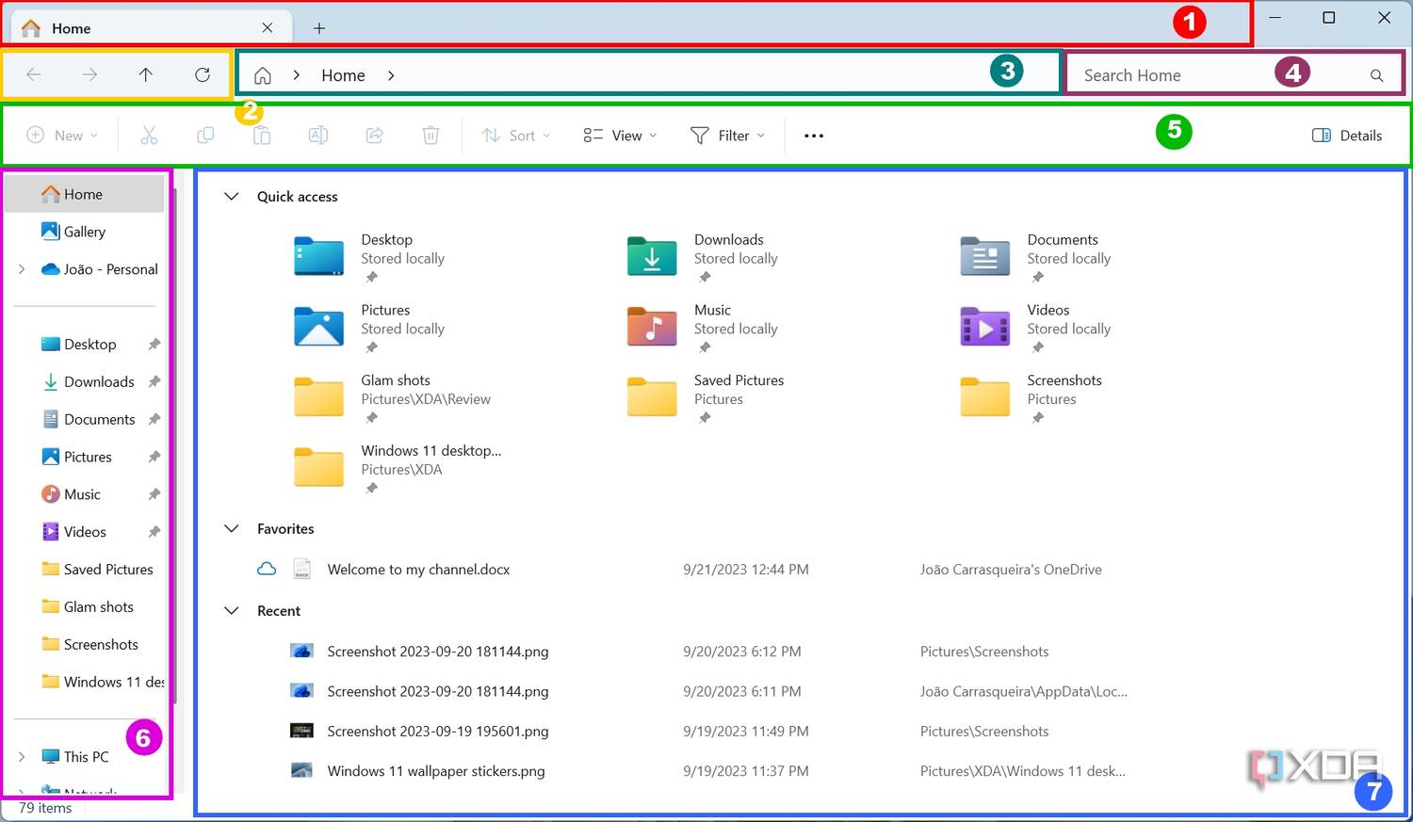Open the View layout dropdown
Image resolution: width=1413 pixels, height=822 pixels.
point(618,135)
